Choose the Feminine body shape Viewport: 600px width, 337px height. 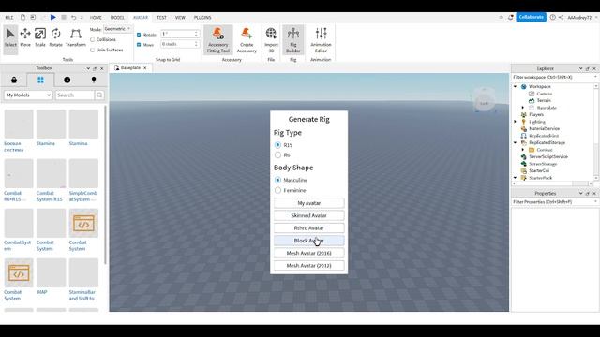coord(277,190)
